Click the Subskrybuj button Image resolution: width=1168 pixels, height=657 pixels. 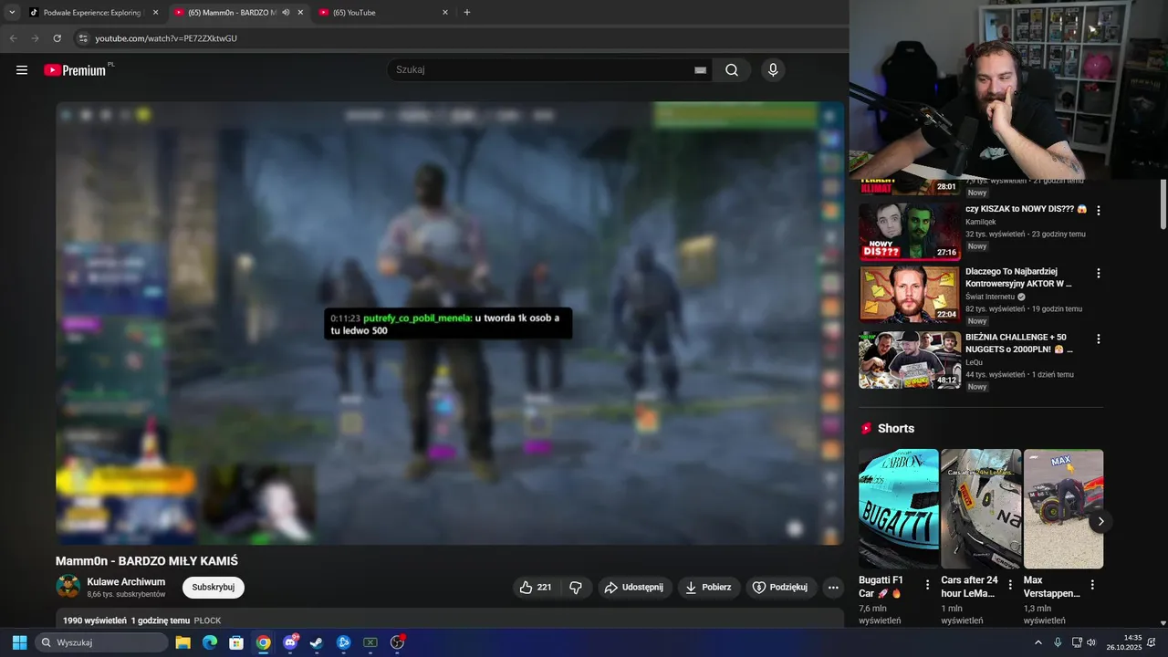tap(214, 588)
